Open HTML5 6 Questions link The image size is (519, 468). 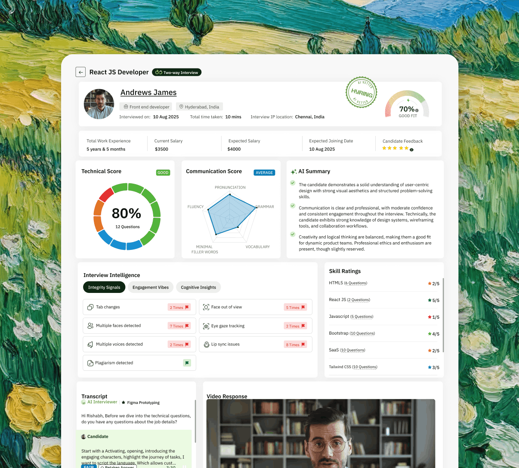pos(355,283)
